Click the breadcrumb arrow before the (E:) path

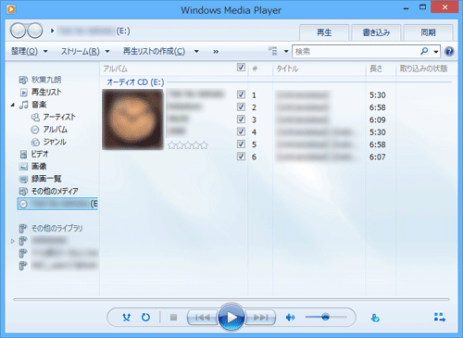(x=52, y=31)
